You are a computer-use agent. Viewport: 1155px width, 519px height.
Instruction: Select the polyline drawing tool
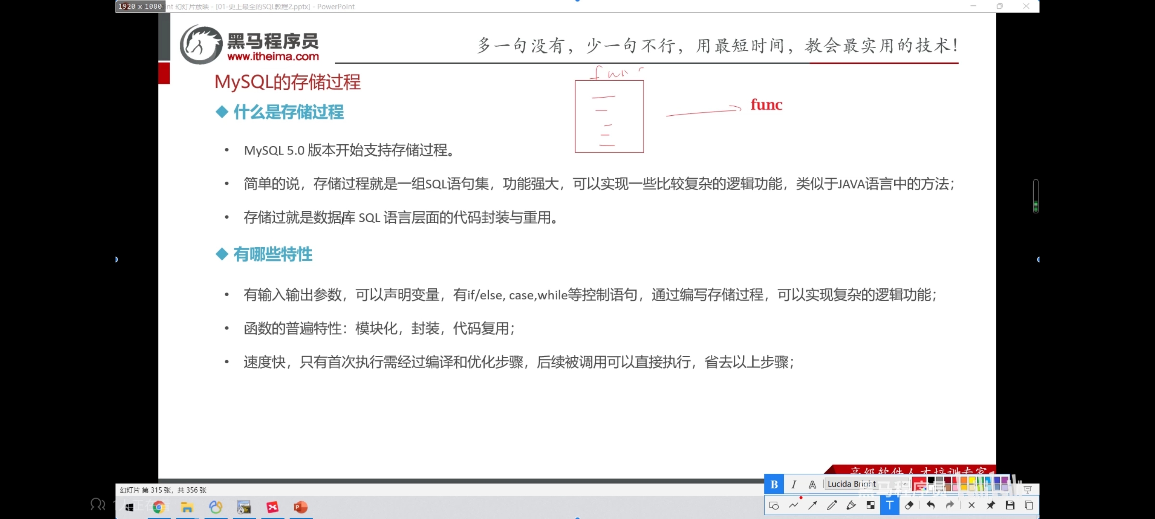coord(794,505)
